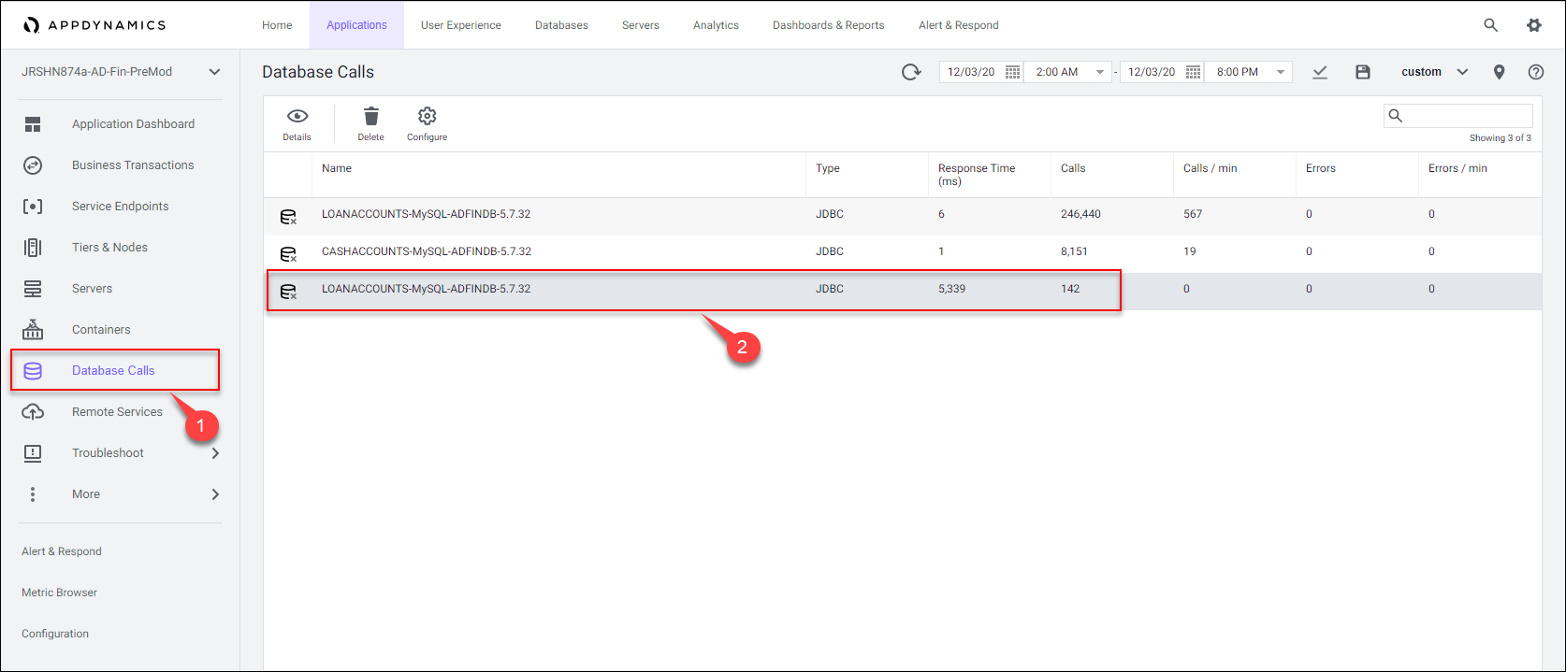Click the location pin icon

coord(1499,72)
